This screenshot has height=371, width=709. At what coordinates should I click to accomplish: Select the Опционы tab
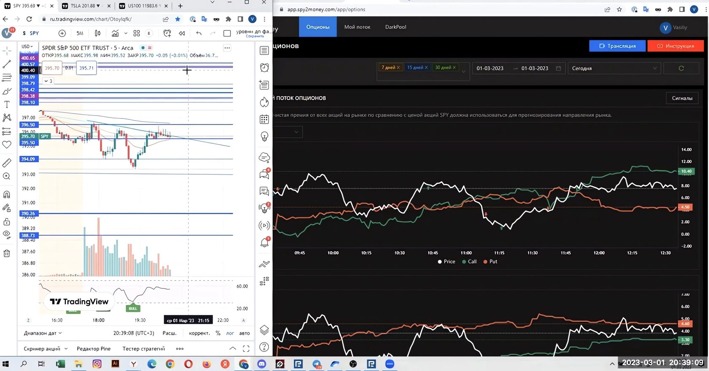[318, 27]
